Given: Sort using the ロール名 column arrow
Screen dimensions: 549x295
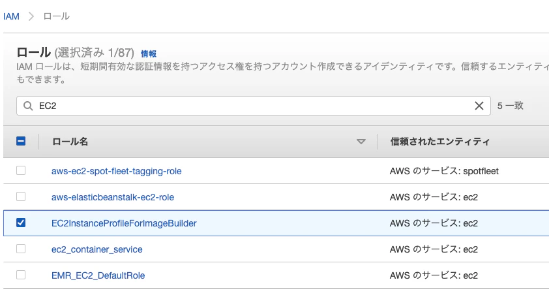Looking at the screenshot, I should click(361, 142).
